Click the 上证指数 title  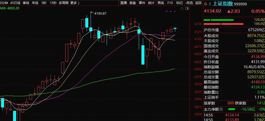(223, 4)
